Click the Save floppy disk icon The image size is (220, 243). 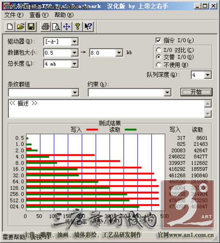pyautogui.click(x=31, y=26)
